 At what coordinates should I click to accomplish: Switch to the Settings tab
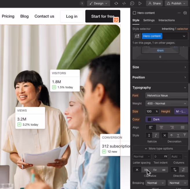[149, 20]
